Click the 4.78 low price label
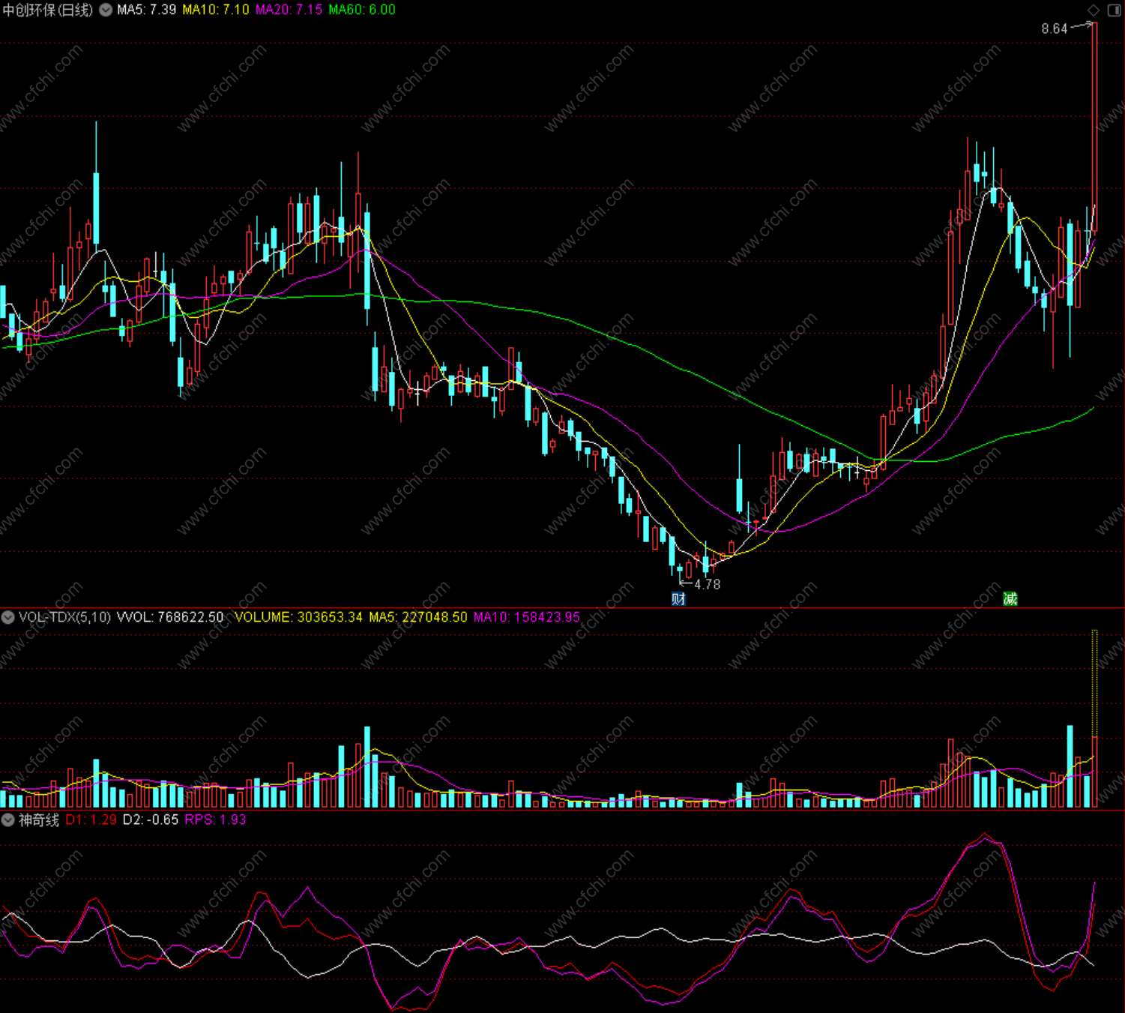The width and height of the screenshot is (1125, 1013). [707, 584]
